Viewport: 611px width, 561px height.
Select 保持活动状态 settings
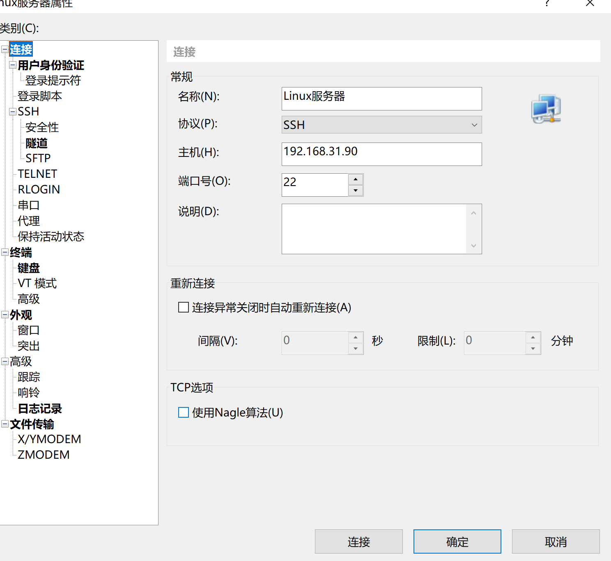[51, 237]
